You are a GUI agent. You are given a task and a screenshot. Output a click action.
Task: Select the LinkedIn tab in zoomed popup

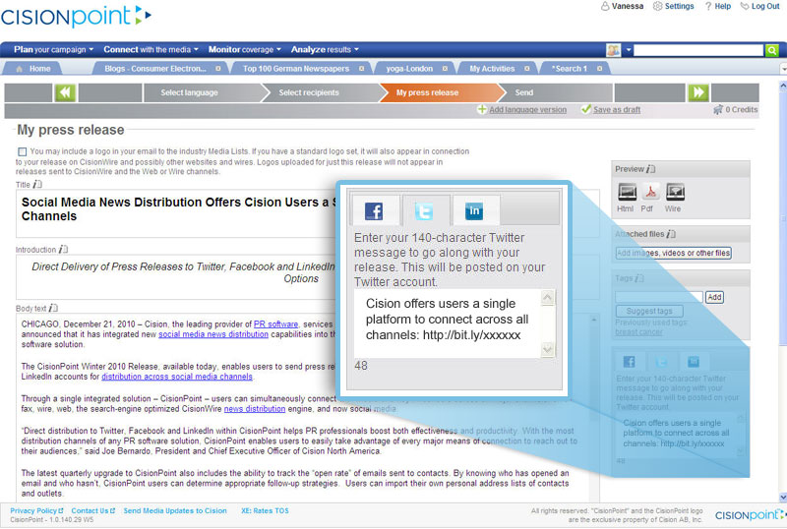click(474, 210)
